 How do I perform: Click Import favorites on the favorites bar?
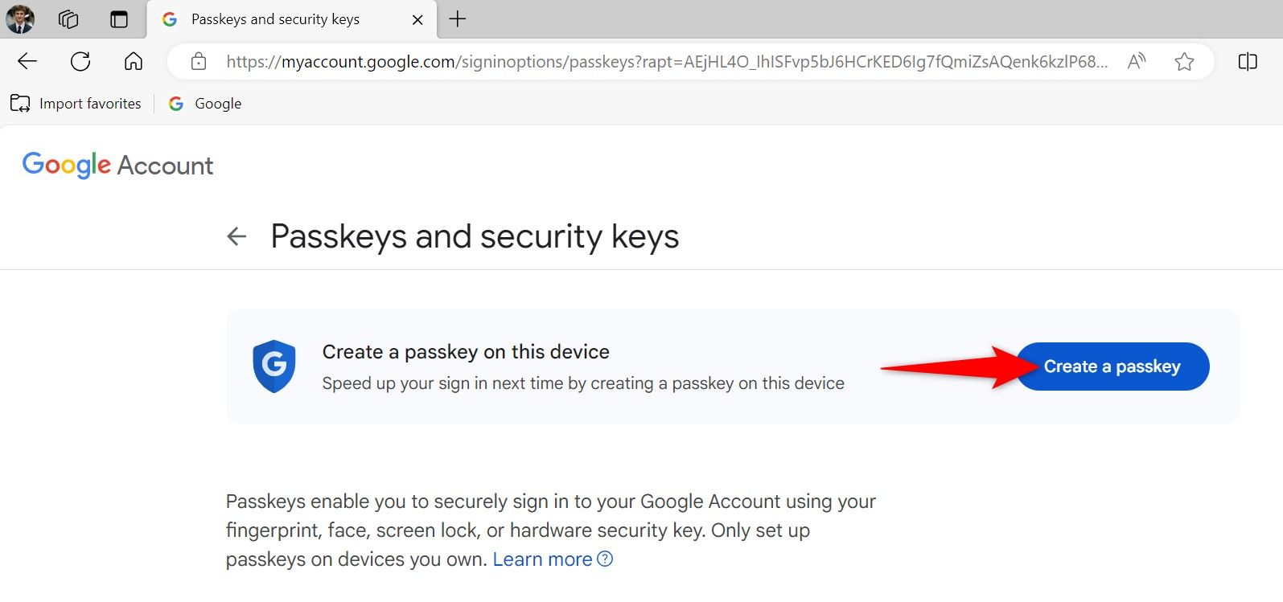tap(76, 103)
